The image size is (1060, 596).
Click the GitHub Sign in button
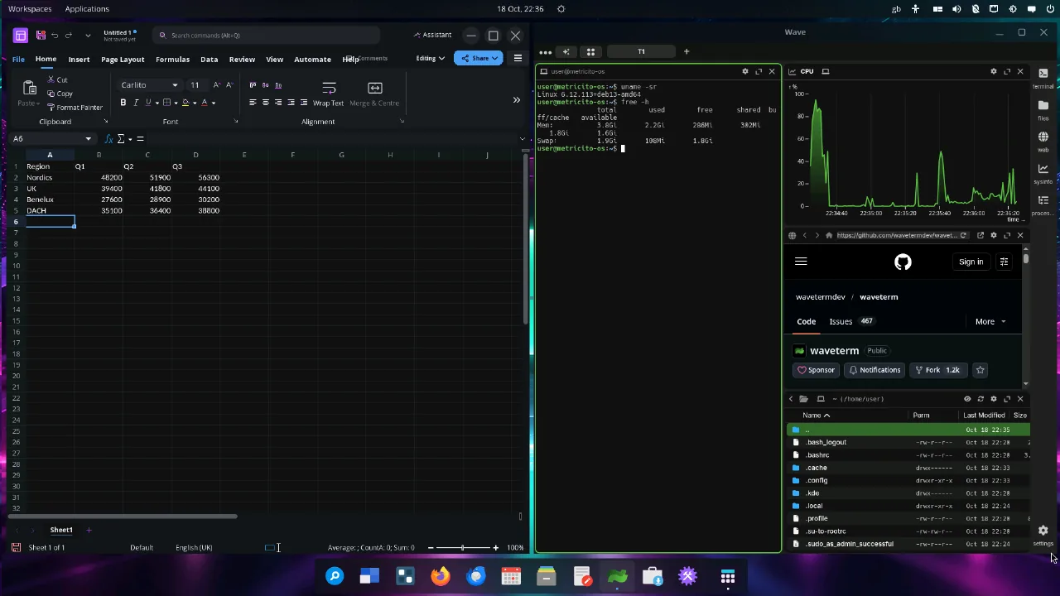(971, 262)
